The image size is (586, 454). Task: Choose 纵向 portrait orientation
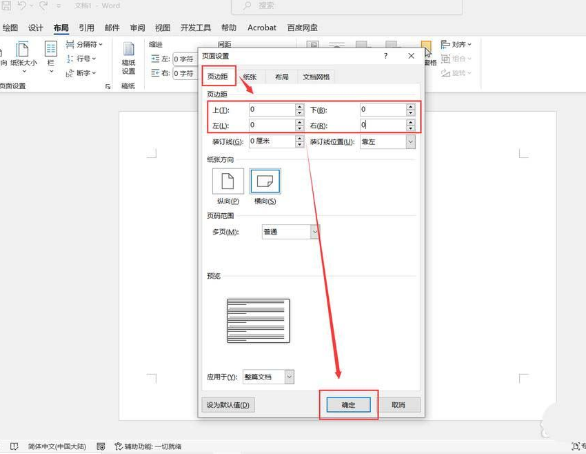(x=228, y=181)
